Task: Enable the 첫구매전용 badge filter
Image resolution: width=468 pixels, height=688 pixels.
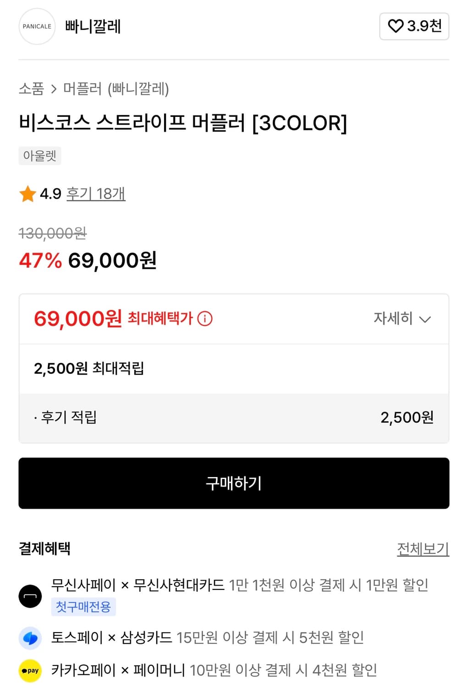Action: pyautogui.click(x=83, y=607)
